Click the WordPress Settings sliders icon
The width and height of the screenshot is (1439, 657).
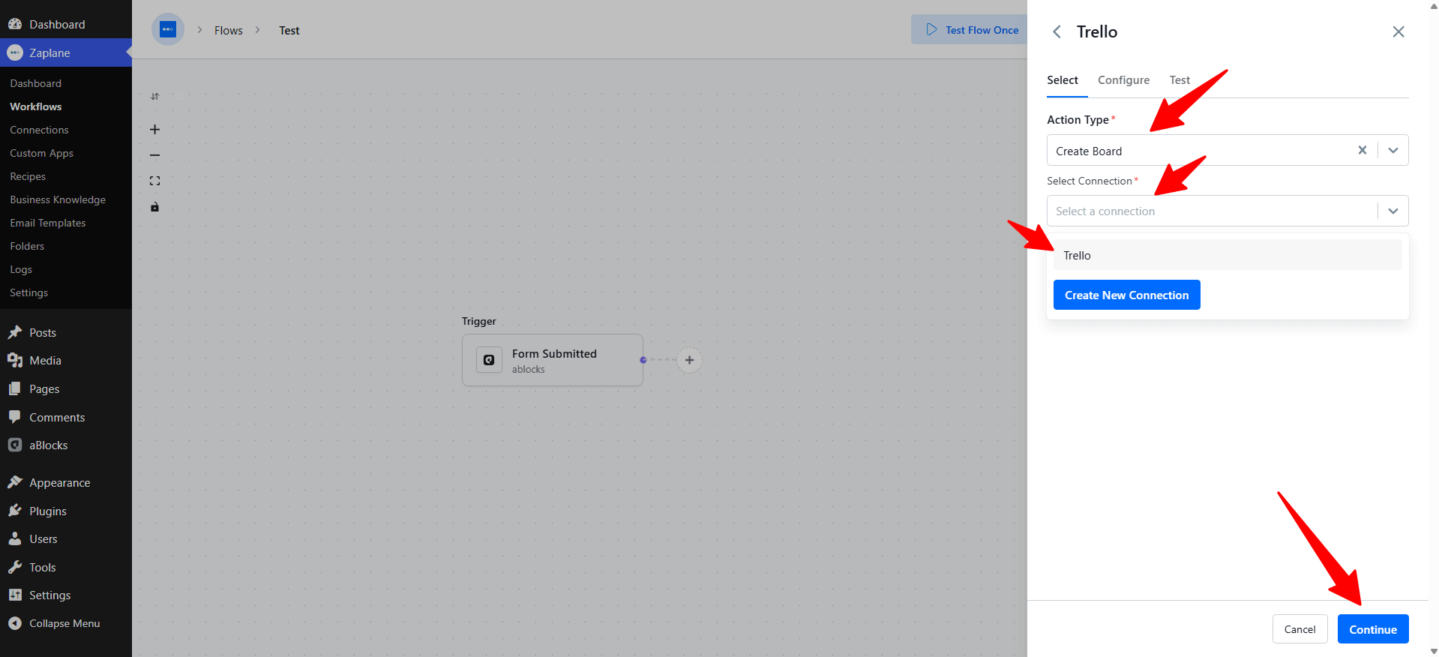coord(15,595)
